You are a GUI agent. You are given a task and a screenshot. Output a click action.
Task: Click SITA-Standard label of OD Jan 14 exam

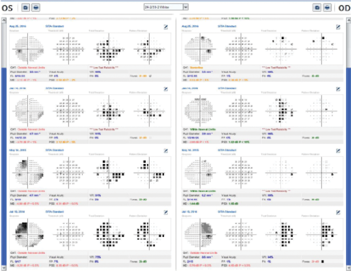(x=227, y=88)
